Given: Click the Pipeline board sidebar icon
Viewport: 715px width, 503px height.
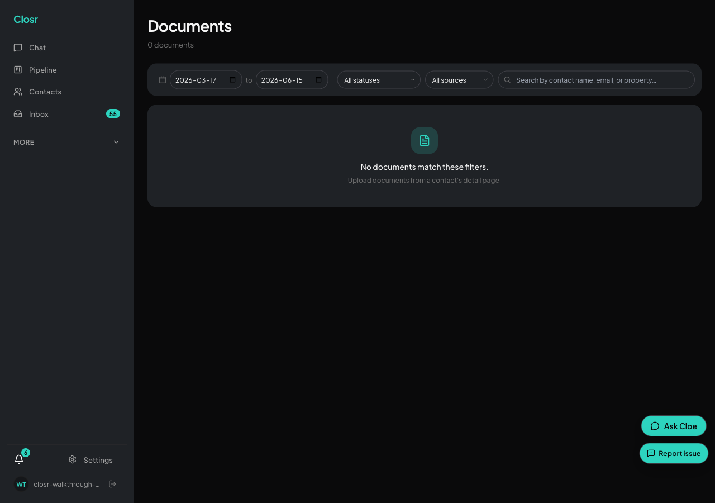Looking at the screenshot, I should click(18, 70).
